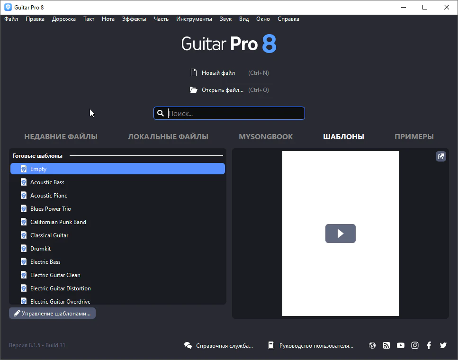Select the Classical Guitar template
The image size is (458, 360).
[49, 235]
